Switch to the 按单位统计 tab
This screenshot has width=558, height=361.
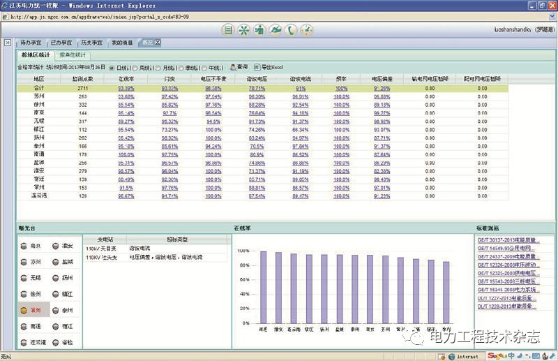click(73, 54)
